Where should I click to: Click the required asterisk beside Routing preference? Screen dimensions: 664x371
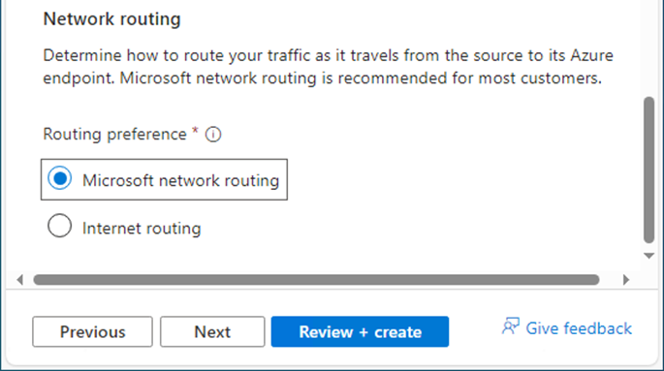click(x=195, y=131)
